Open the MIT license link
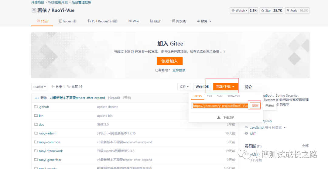Image resolution: width=328 pixels, height=169 pixels. (x=253, y=134)
